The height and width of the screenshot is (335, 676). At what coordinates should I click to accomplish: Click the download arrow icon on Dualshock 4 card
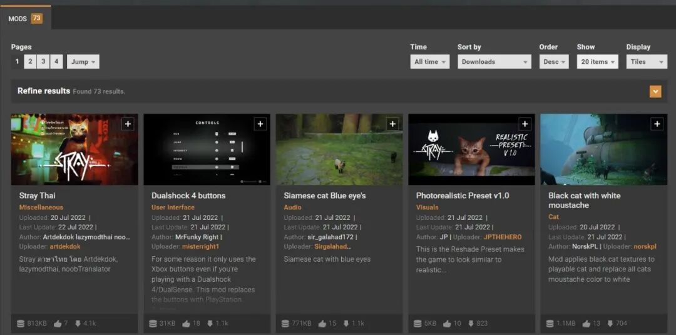[x=210, y=323]
